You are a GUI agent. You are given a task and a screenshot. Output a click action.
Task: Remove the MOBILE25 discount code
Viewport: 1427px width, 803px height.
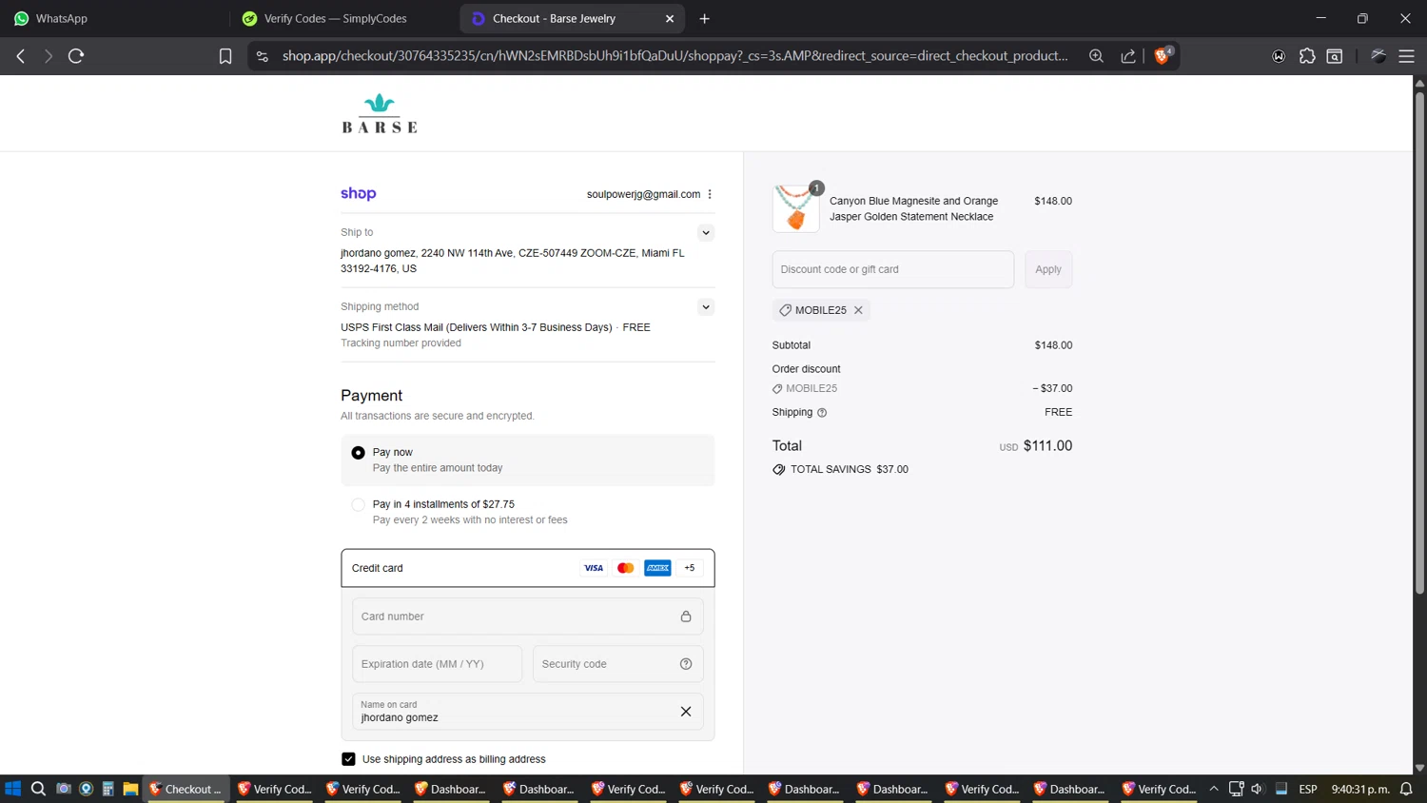[858, 310]
